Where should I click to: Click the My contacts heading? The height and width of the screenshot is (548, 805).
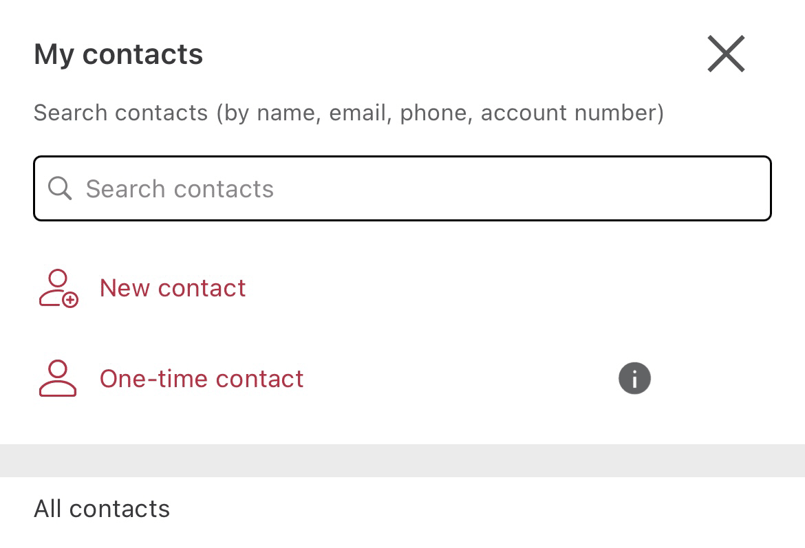(118, 54)
